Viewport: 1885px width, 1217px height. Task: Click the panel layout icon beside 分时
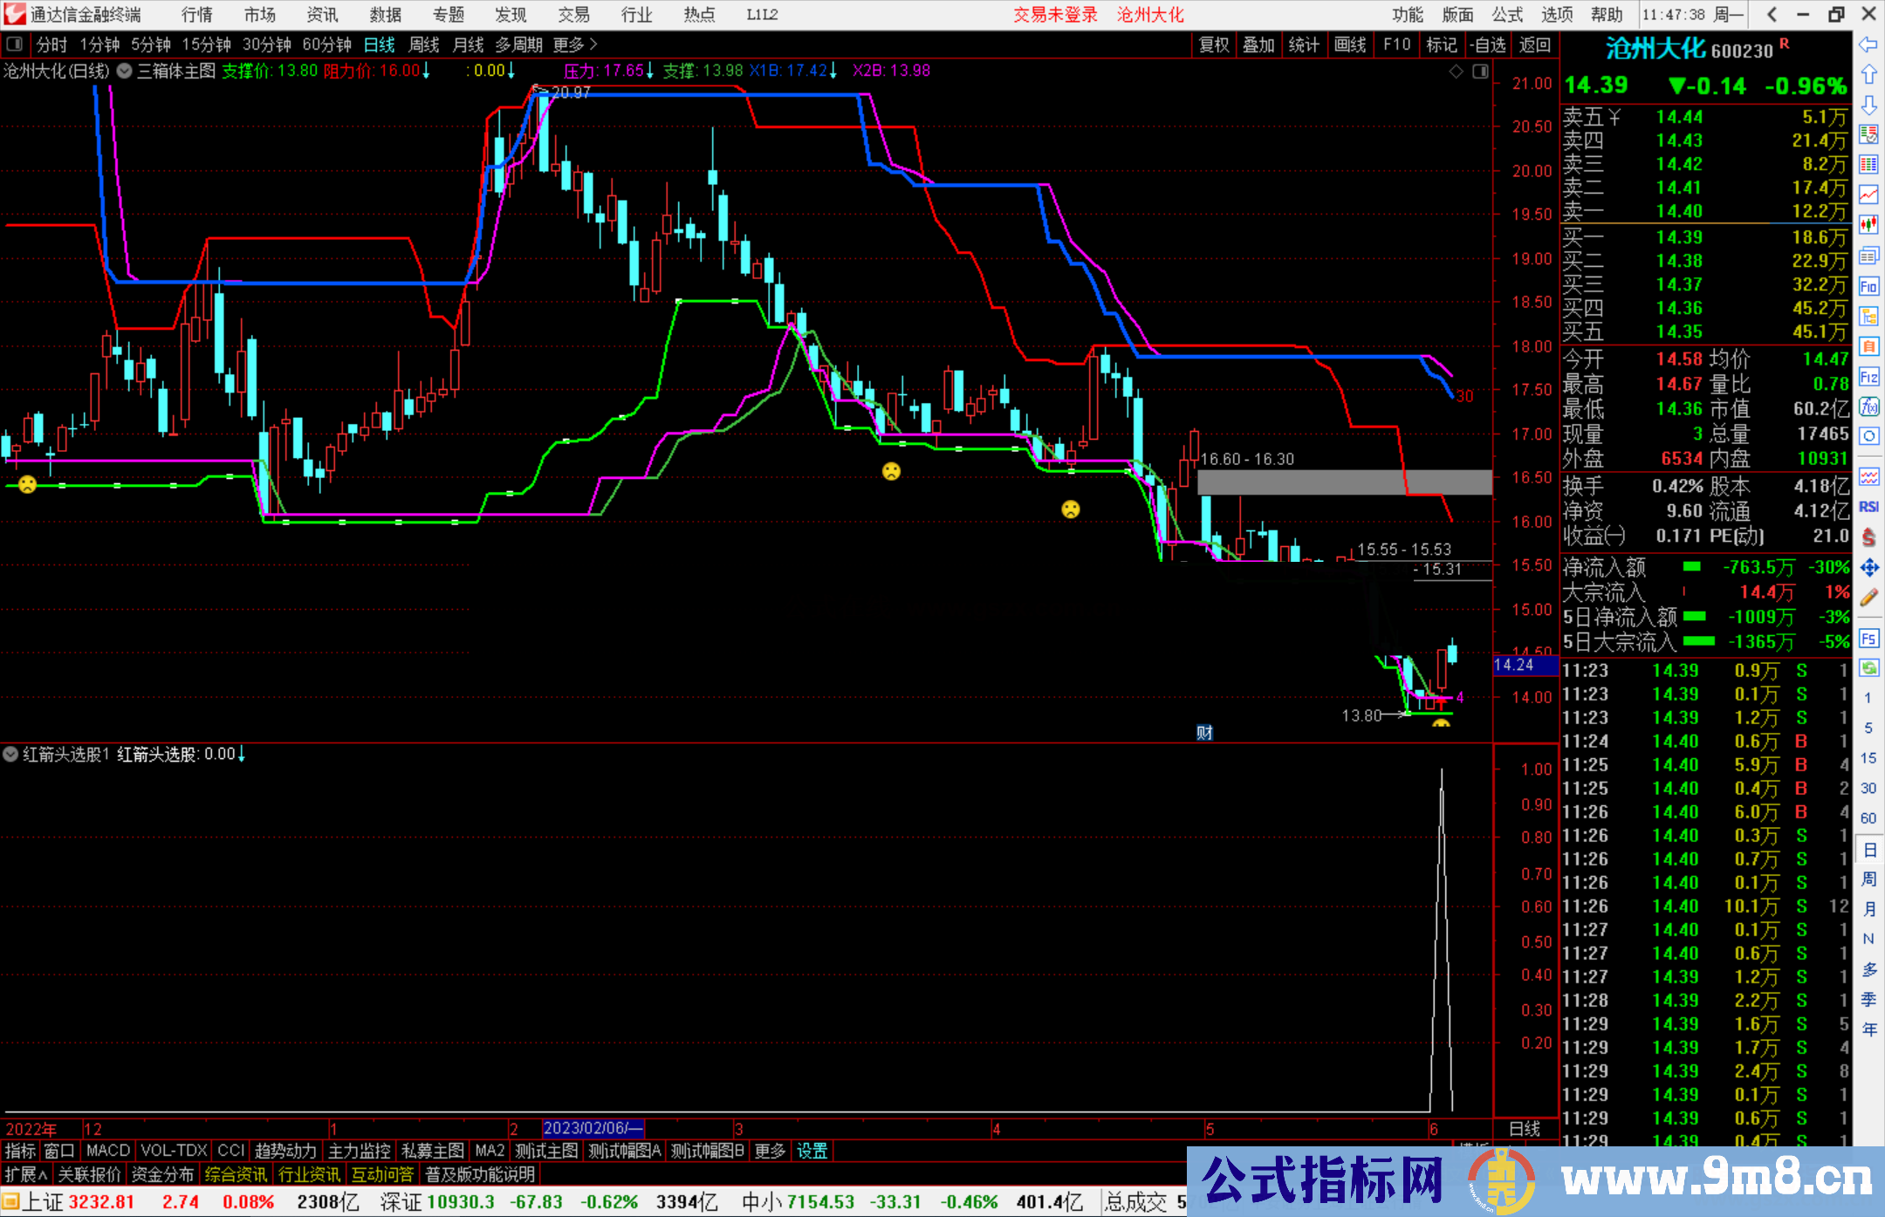coord(15,44)
